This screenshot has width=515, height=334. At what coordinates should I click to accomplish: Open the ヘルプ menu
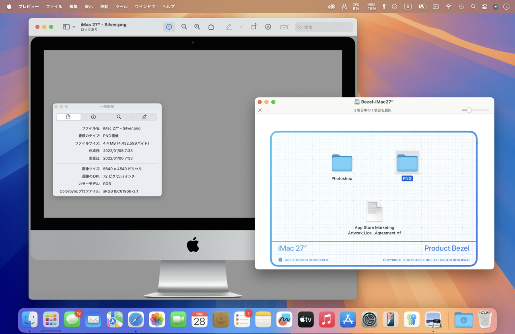tap(169, 6)
